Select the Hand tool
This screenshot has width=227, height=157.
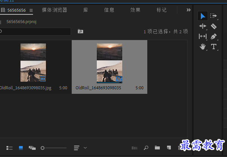[203, 47]
